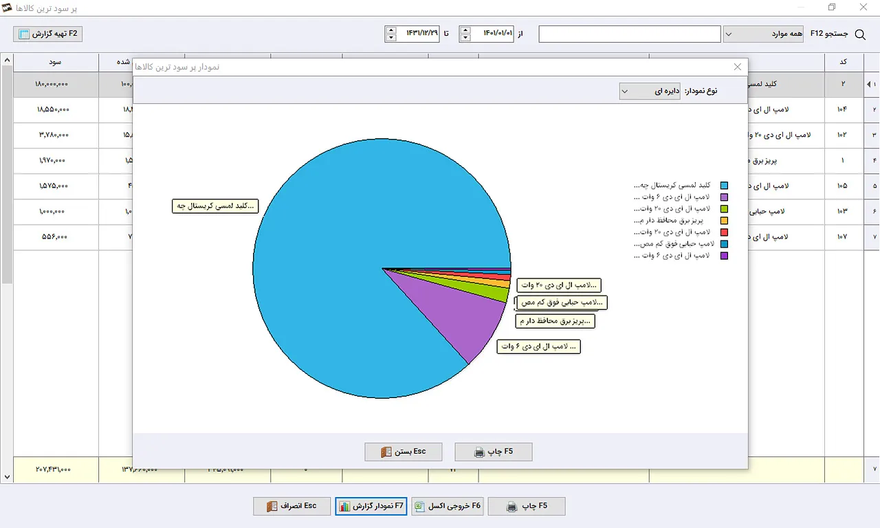Click F7 نمودار گزارش chart report button

tap(371, 506)
